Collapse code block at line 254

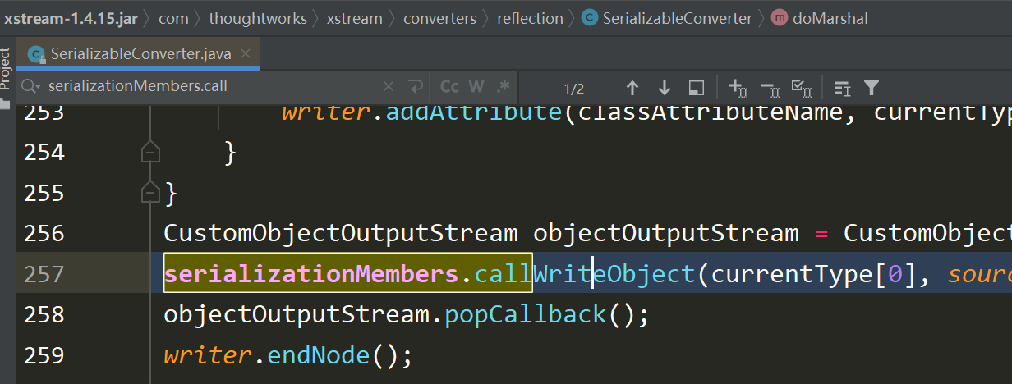pyautogui.click(x=150, y=153)
